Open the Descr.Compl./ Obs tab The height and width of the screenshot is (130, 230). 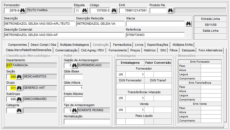click(x=43, y=45)
